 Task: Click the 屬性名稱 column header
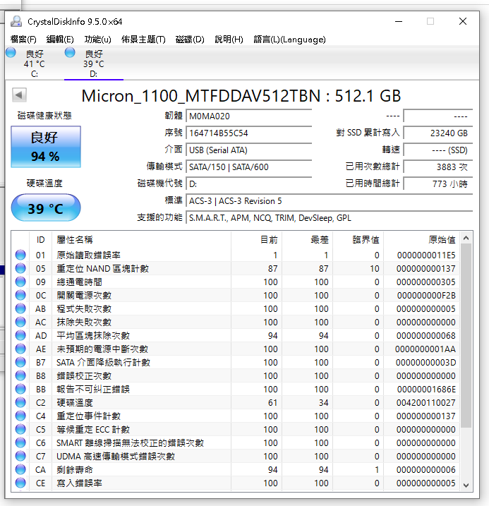tap(141, 240)
